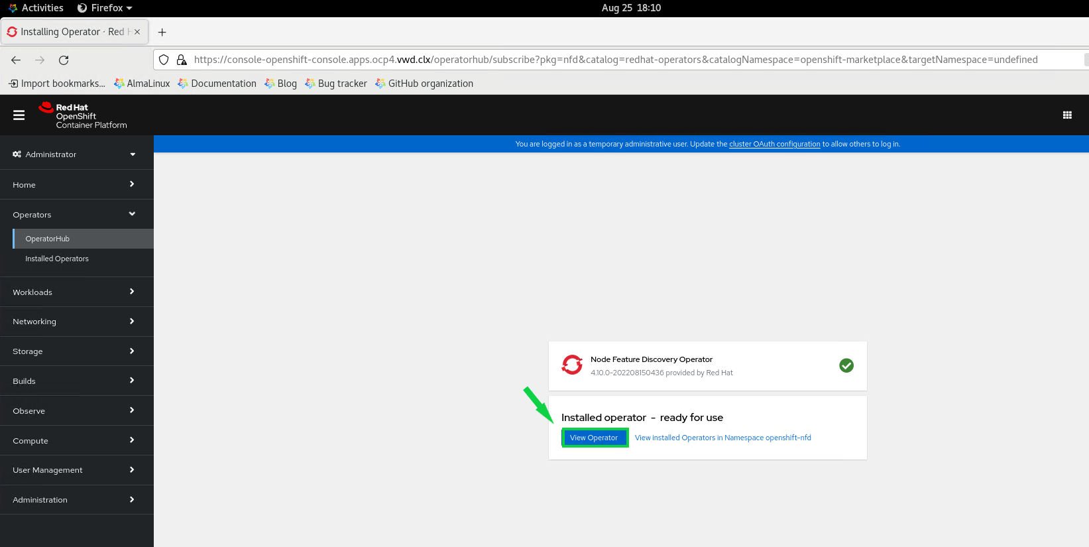Viewport: 1089px width, 547px height.
Task: Click the Node Feature Discovery Operator logo
Action: coord(572,365)
